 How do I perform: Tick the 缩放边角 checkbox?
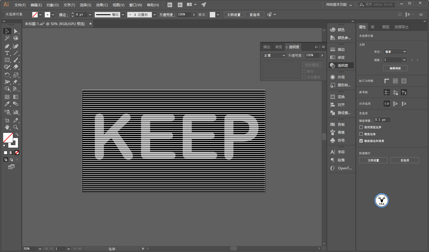pos(361,134)
